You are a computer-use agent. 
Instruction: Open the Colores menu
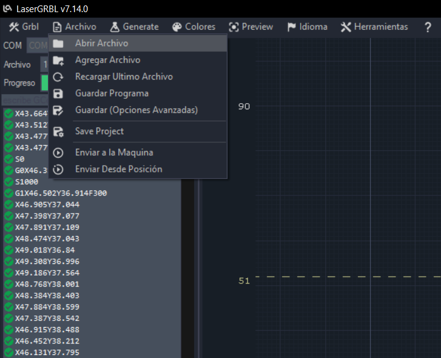[194, 27]
